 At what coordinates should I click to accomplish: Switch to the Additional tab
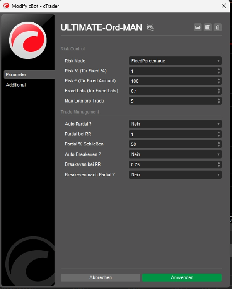coord(16,85)
